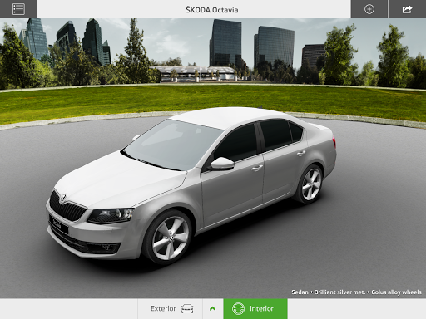
Task: Tap the Škoda badge on the hood
Action: [63, 198]
